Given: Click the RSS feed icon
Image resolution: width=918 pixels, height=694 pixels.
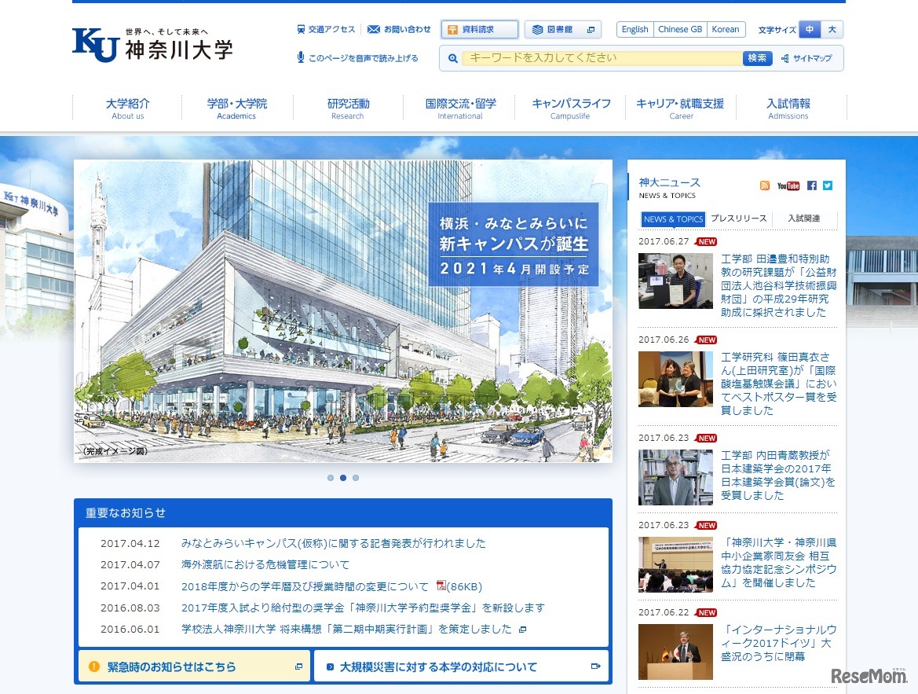Looking at the screenshot, I should pyautogui.click(x=764, y=185).
